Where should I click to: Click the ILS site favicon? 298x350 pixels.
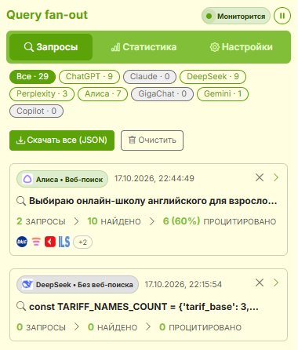tap(64, 242)
